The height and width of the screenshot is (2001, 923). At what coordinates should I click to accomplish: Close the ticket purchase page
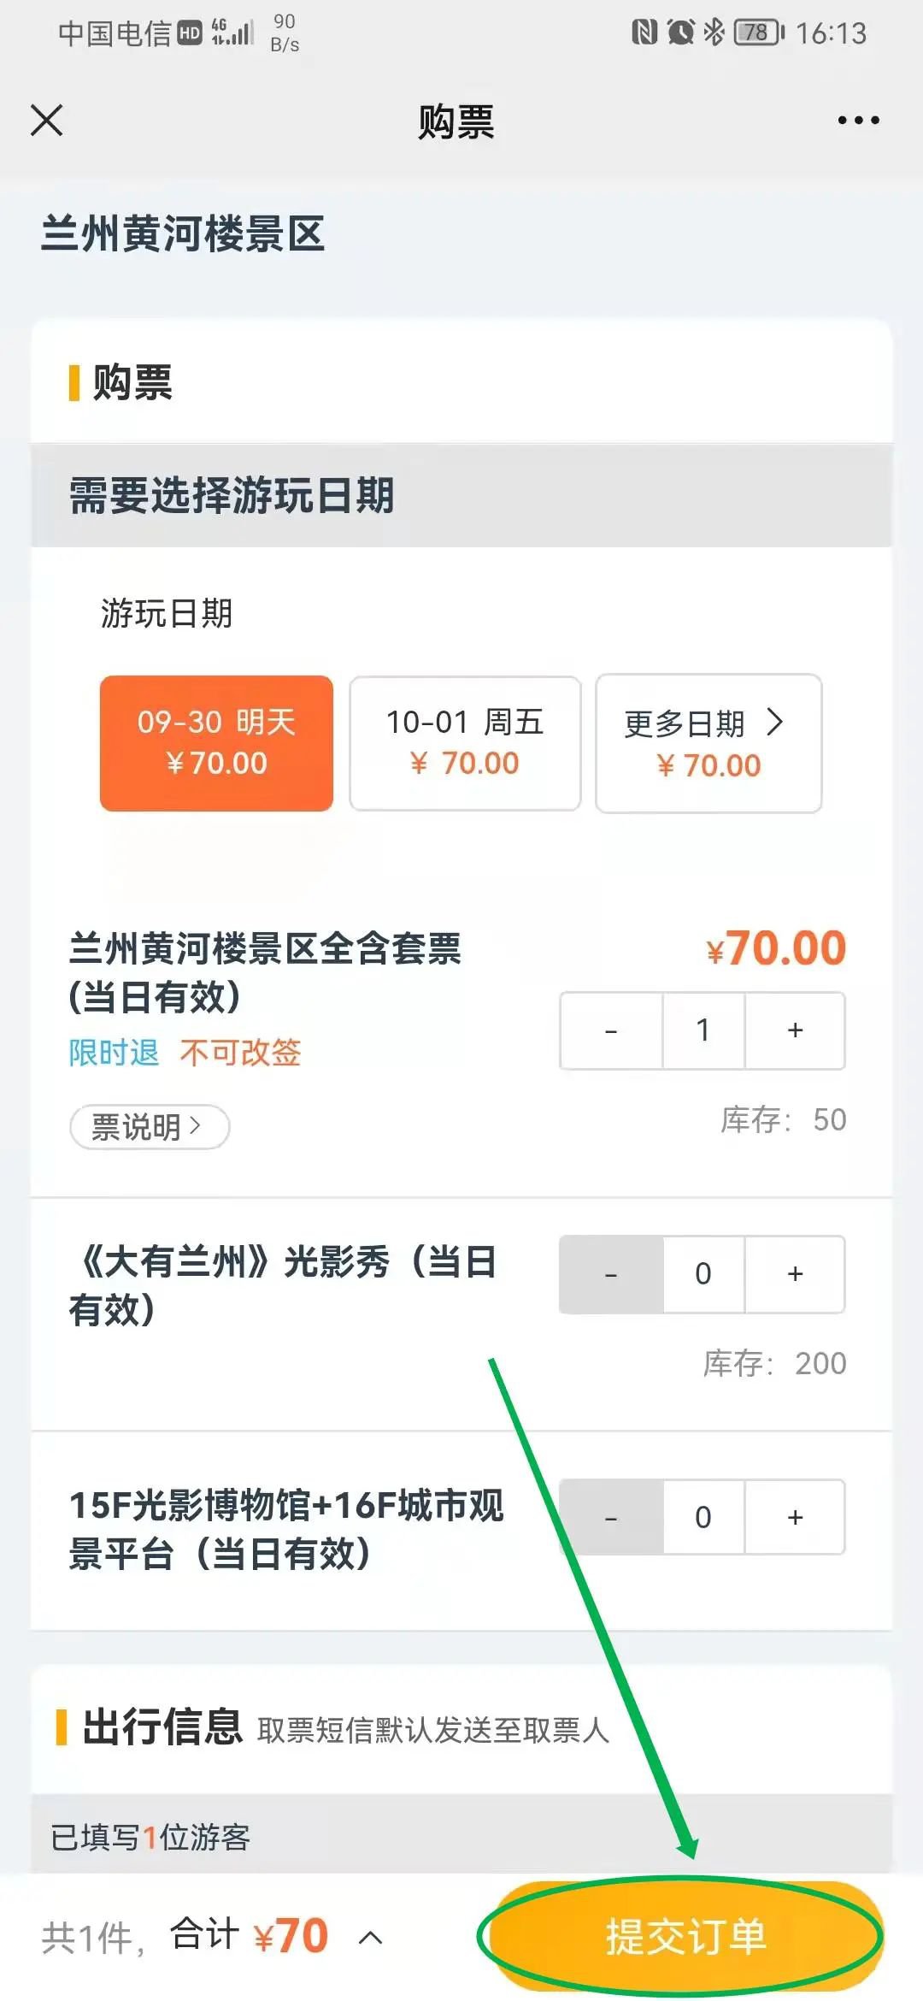point(47,121)
